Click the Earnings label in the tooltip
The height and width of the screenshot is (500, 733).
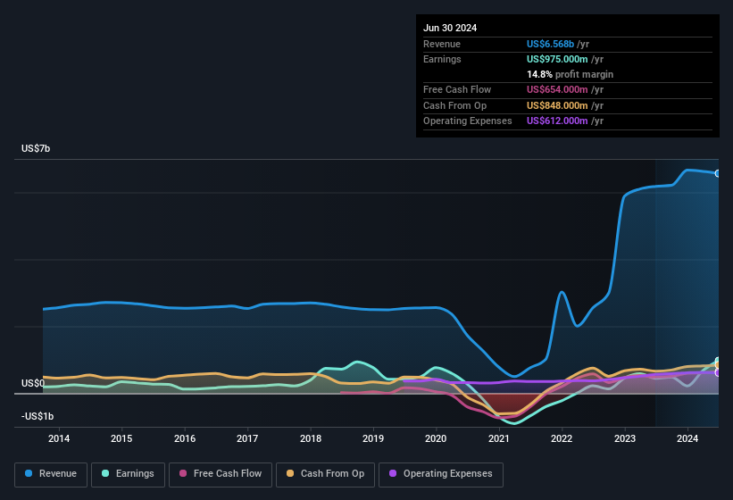tap(442, 59)
